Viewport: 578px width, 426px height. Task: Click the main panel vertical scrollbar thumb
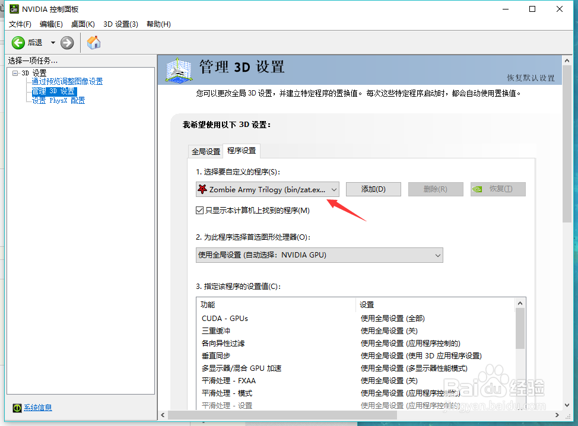coord(567,144)
